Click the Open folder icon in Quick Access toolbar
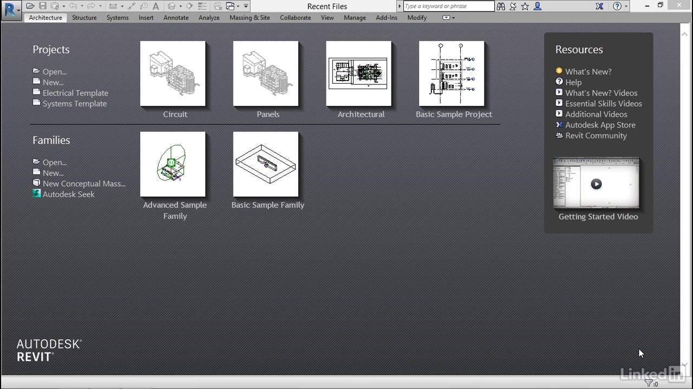 click(x=30, y=6)
